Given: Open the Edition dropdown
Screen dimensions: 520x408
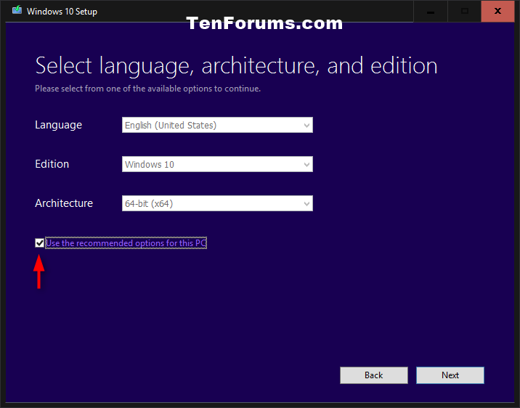Looking at the screenshot, I should click(217, 164).
